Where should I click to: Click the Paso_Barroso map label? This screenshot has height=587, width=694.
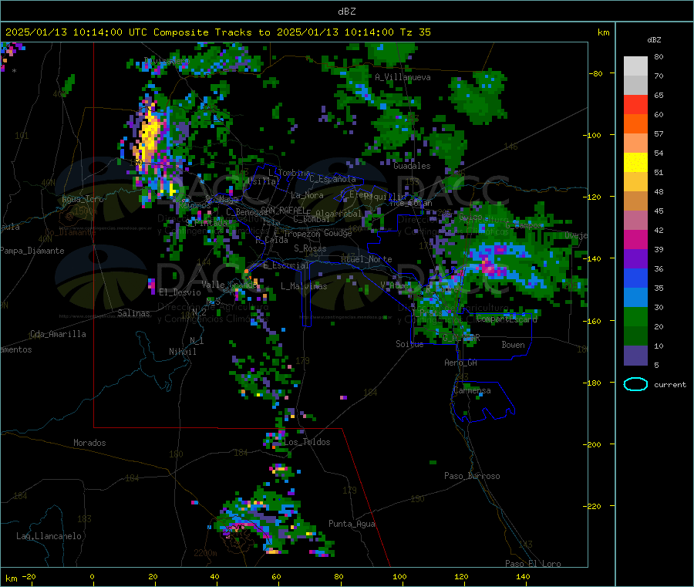pos(472,477)
